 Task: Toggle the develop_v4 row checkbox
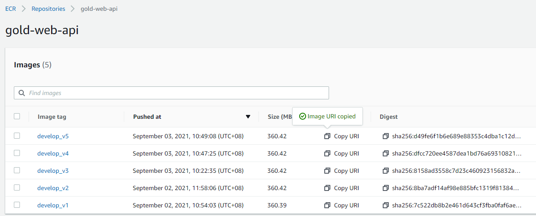pyautogui.click(x=17, y=153)
